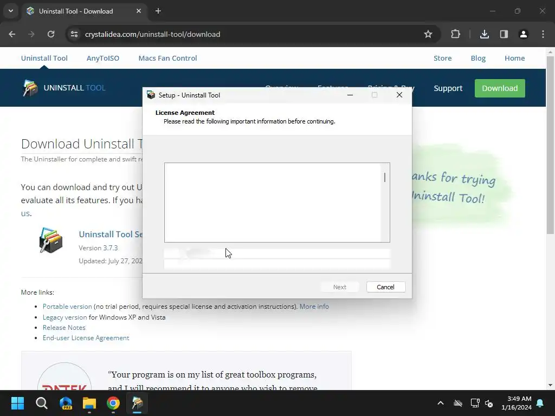Image resolution: width=555 pixels, height=416 pixels.
Task: Open the End-user License Agreement link
Action: coord(86,338)
